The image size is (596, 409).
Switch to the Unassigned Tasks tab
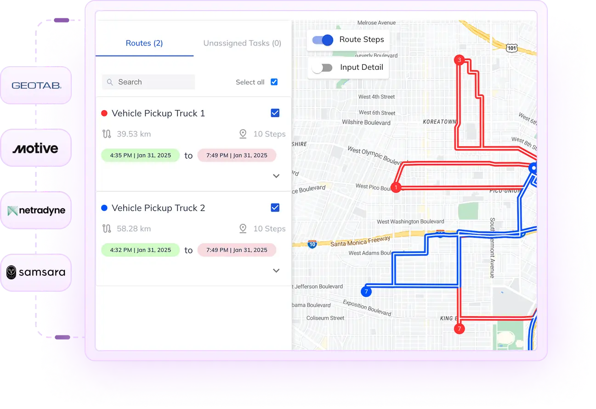pyautogui.click(x=242, y=43)
